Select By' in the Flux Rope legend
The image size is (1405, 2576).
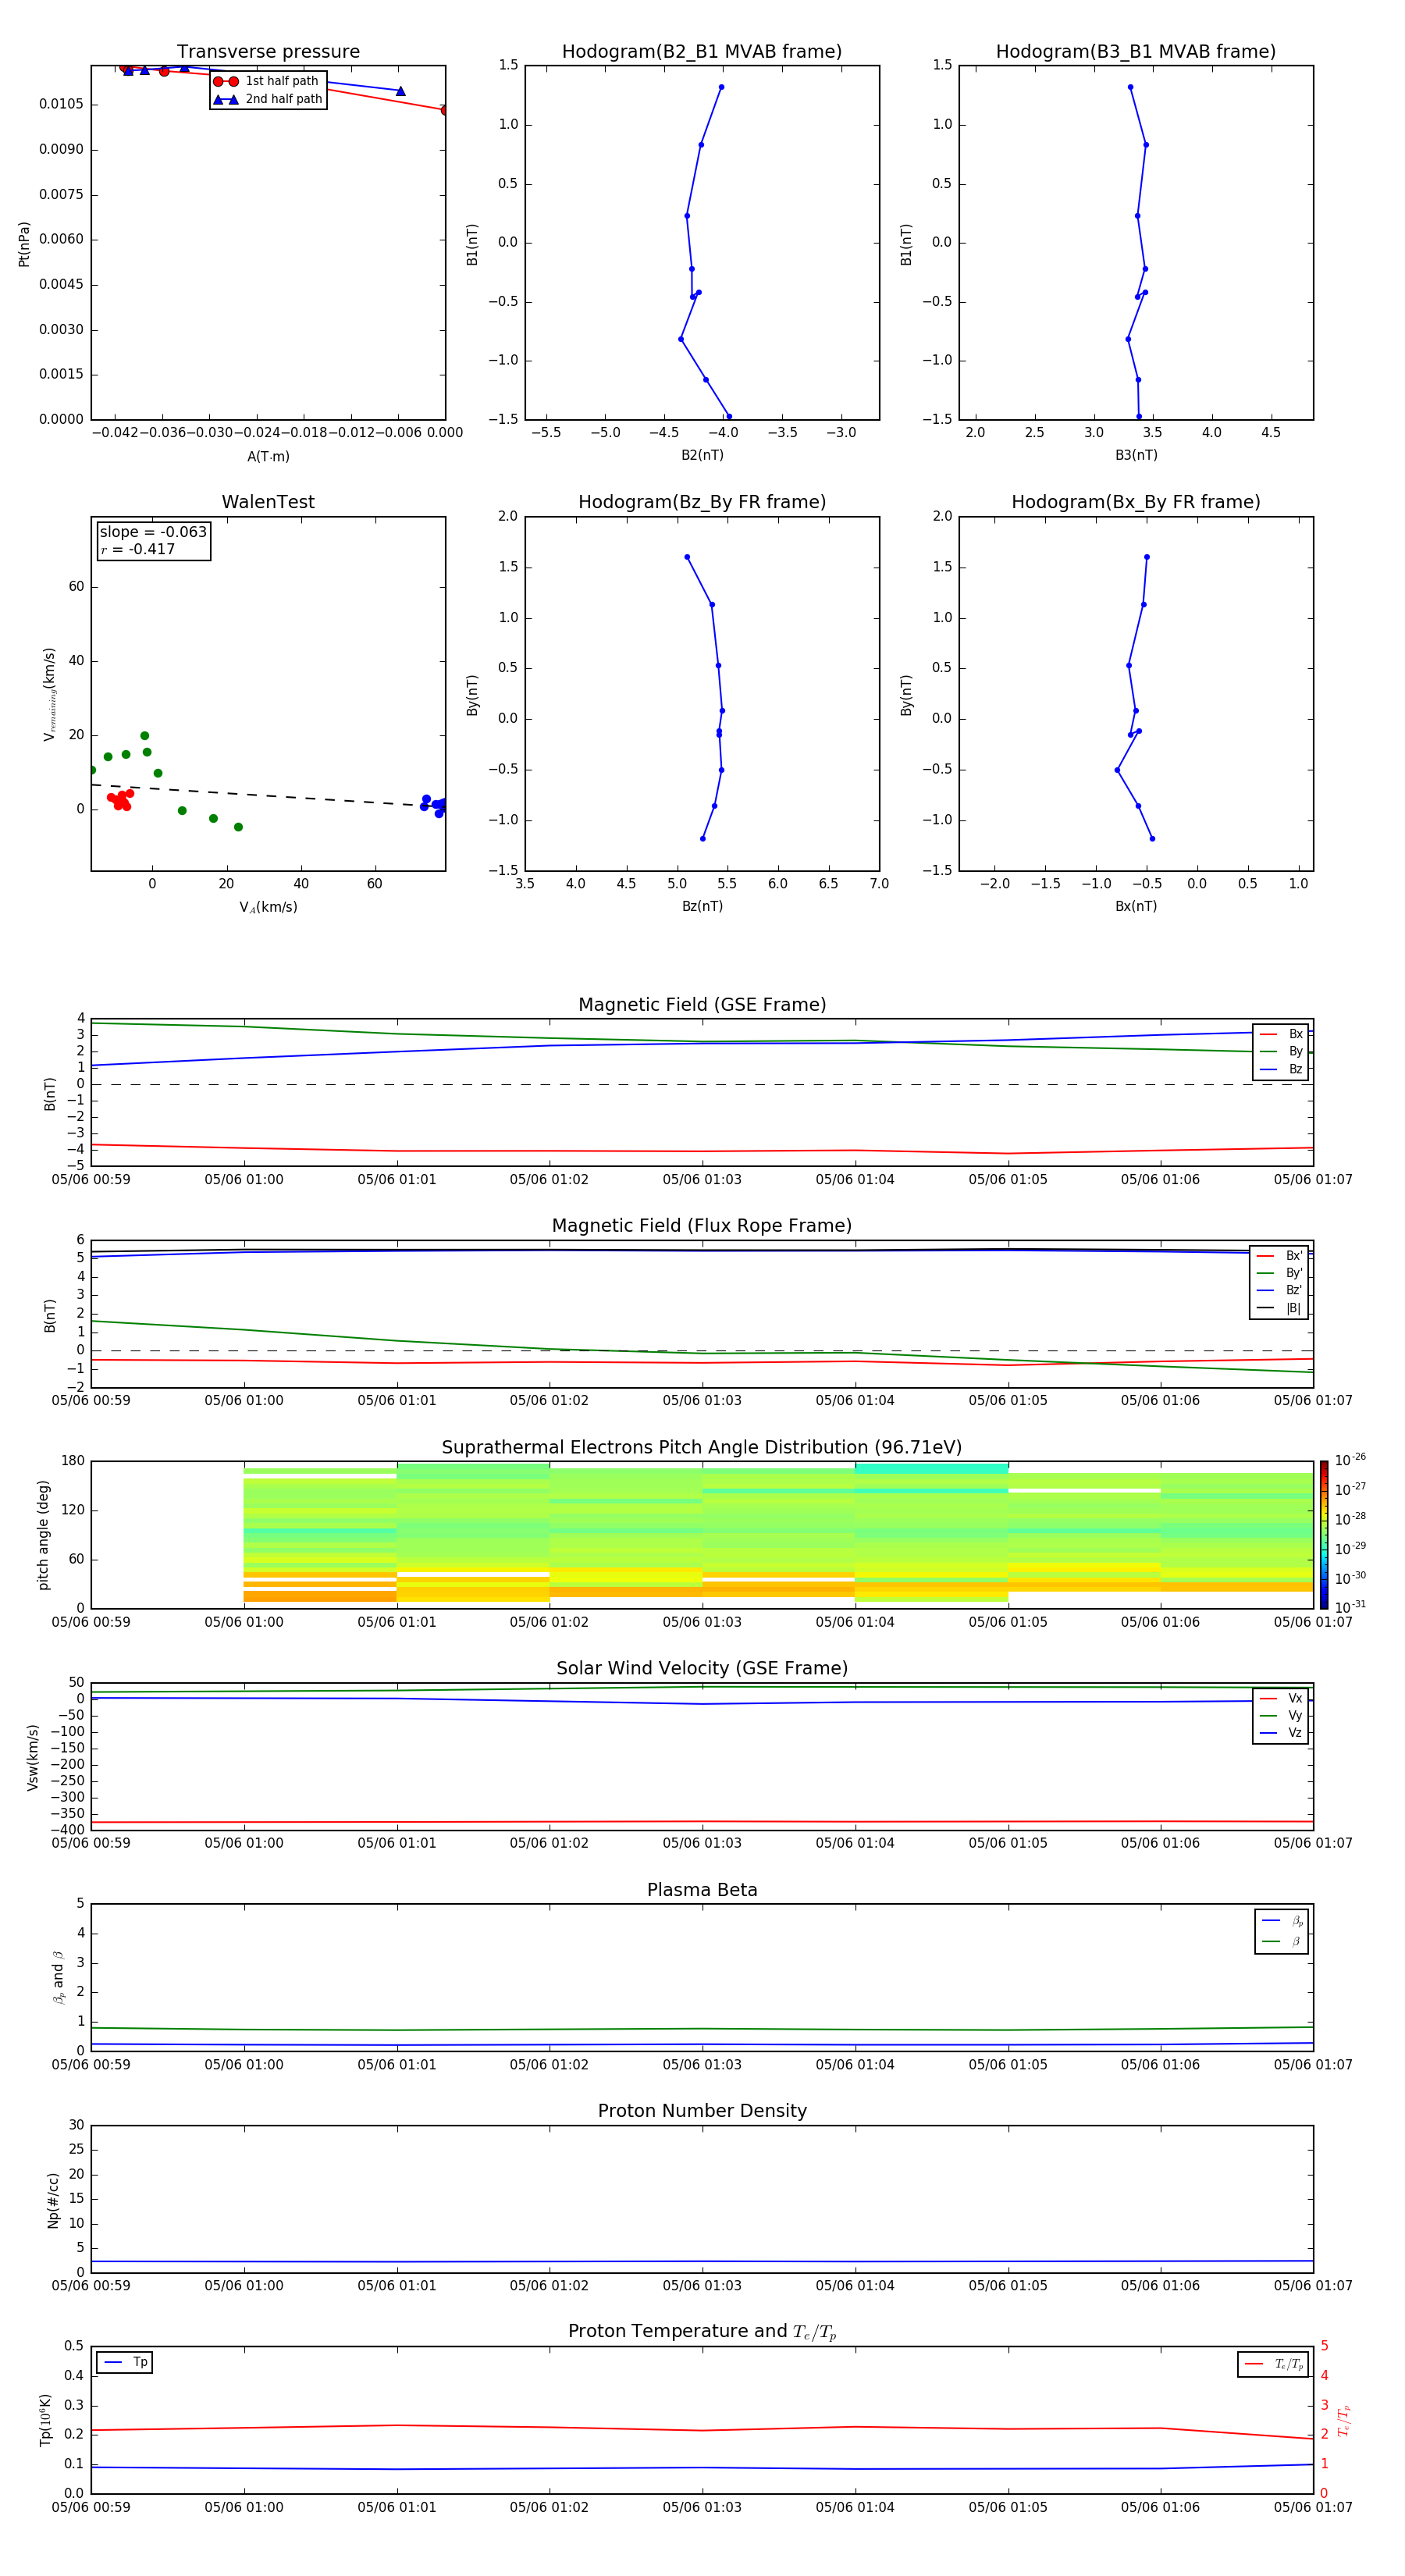(x=1280, y=1273)
